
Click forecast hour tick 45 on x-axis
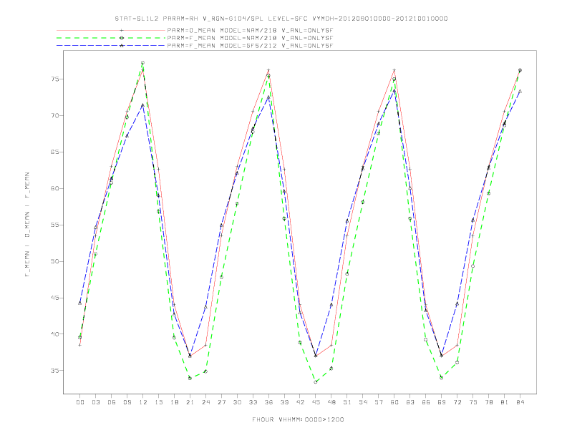pos(316,402)
